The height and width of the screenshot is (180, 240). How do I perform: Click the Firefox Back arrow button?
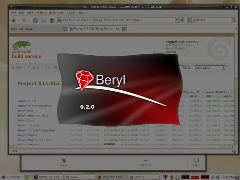13,20
